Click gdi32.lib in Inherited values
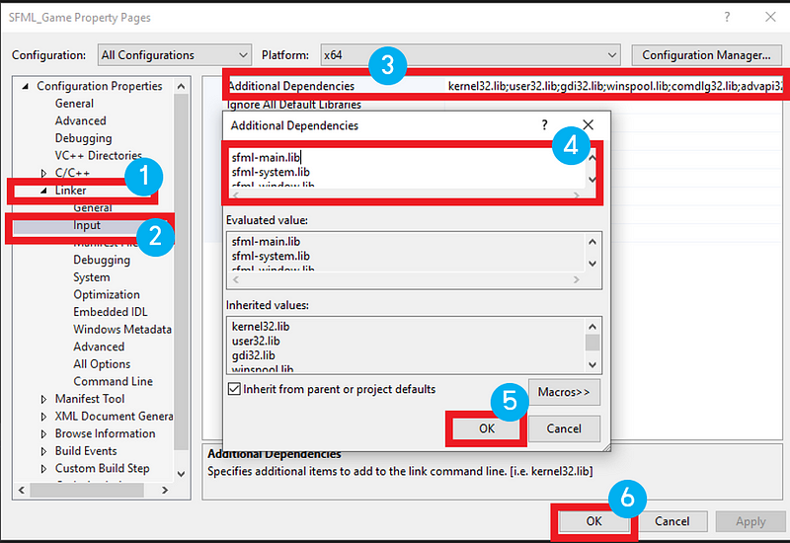Image resolution: width=790 pixels, height=543 pixels. [253, 355]
